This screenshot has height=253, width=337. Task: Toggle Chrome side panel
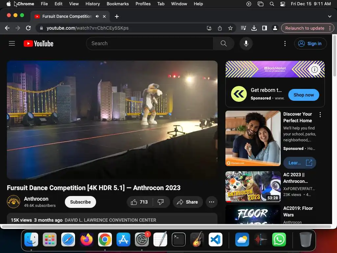pyautogui.click(x=265, y=28)
